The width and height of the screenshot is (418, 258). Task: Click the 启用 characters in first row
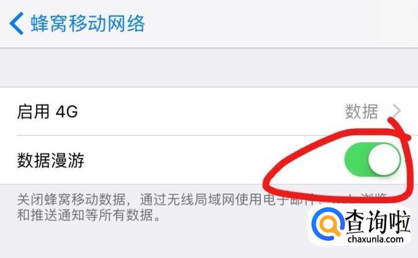[33, 112]
